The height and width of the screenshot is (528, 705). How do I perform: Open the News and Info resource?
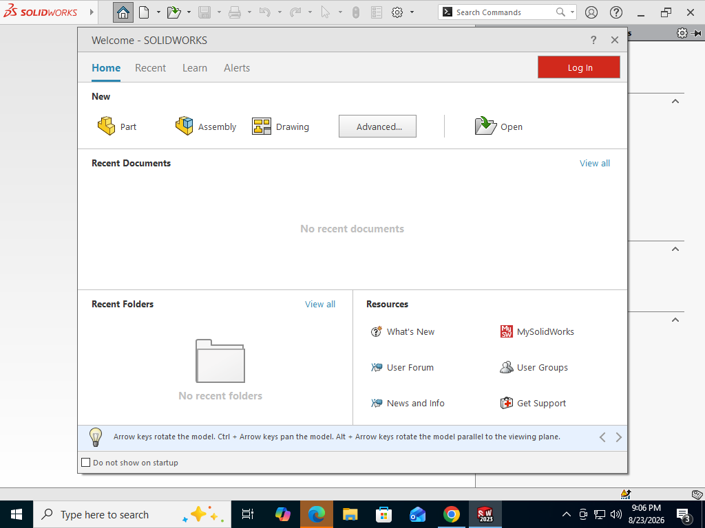click(x=408, y=403)
